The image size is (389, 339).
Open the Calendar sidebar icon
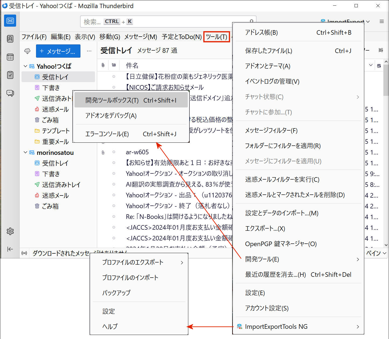(10, 57)
